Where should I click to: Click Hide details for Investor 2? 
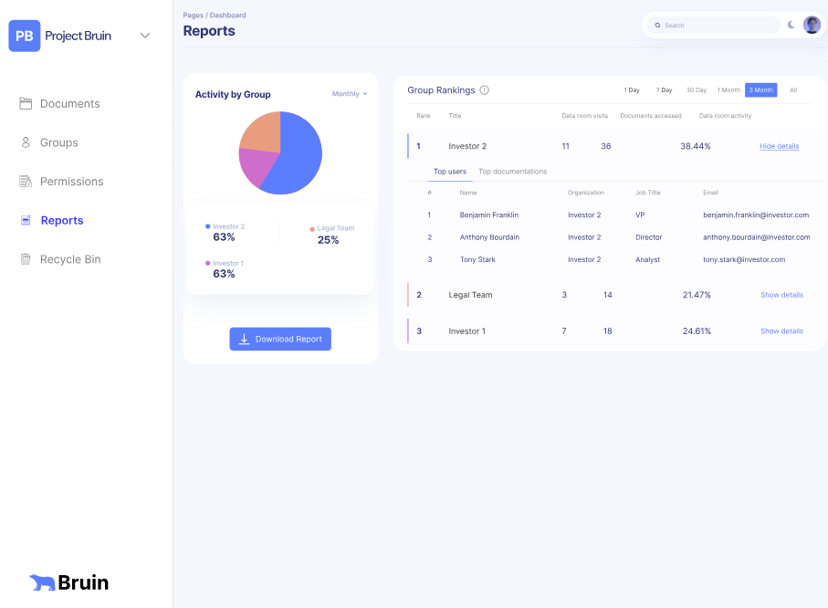pos(779,146)
